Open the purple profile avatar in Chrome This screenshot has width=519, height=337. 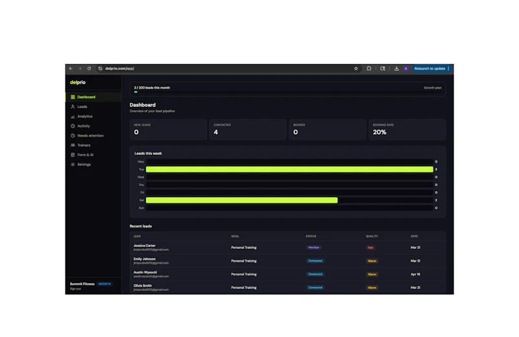tap(406, 69)
